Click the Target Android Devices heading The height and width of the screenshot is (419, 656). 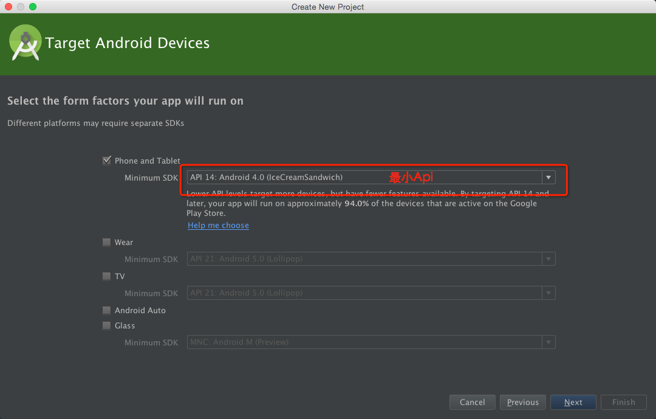point(127,43)
